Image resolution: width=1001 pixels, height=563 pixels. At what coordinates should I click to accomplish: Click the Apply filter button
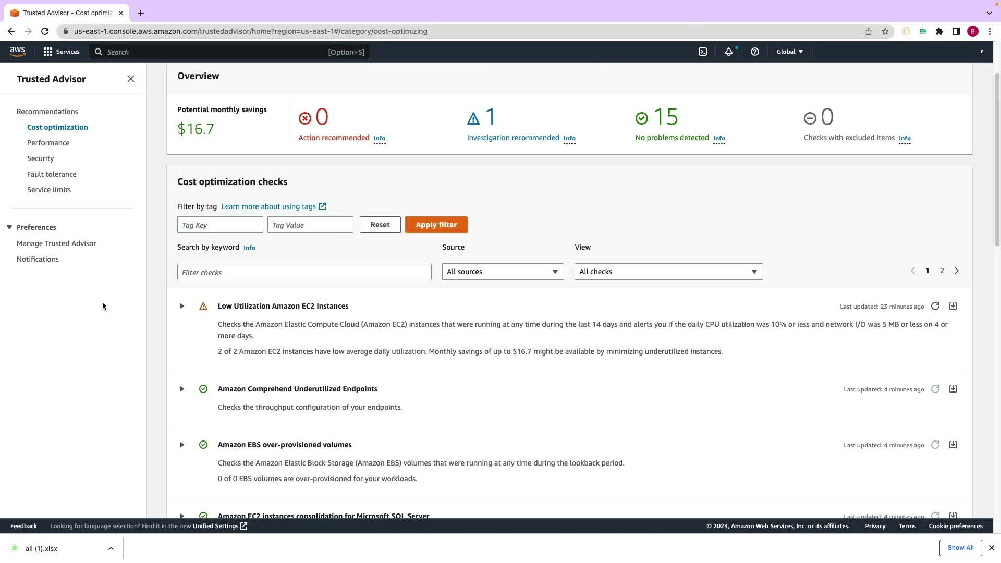[436, 225]
